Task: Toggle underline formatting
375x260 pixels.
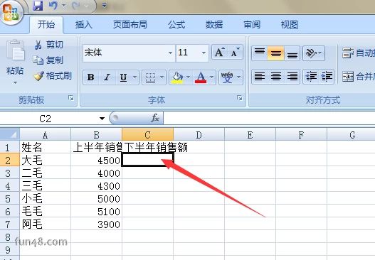Action: click(x=123, y=77)
